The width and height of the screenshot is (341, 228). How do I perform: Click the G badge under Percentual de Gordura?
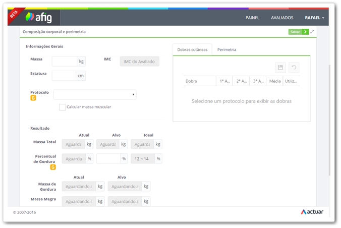coord(52,167)
